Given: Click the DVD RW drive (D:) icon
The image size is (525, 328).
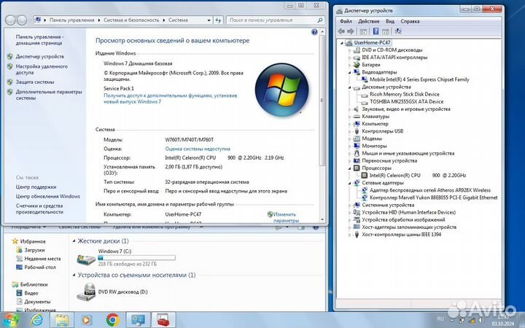Looking at the screenshot, I should [x=86, y=292].
